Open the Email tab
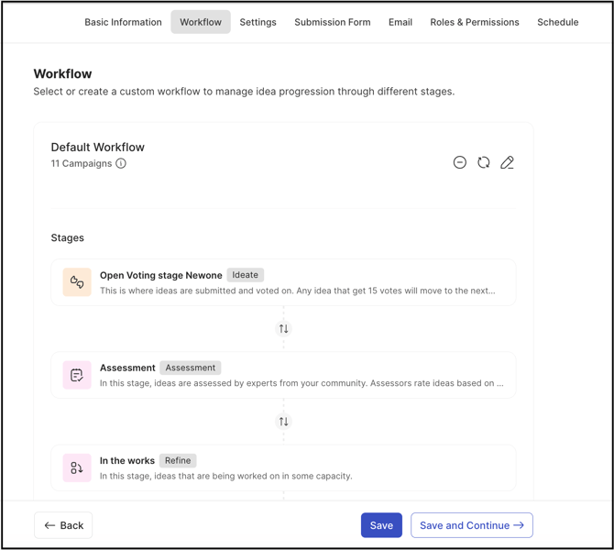 pos(400,22)
